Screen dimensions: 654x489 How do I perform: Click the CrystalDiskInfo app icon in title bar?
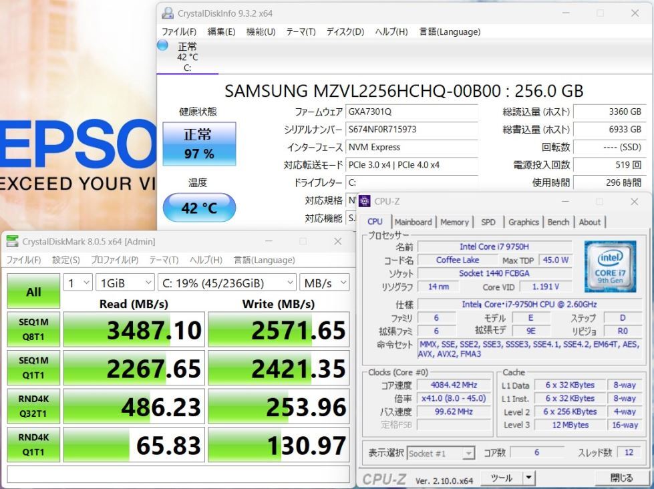click(168, 13)
